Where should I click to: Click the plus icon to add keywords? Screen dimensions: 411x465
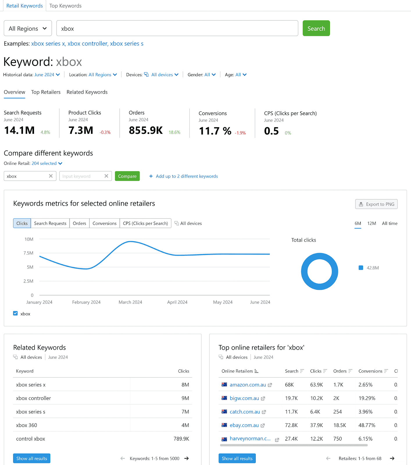pyautogui.click(x=151, y=176)
